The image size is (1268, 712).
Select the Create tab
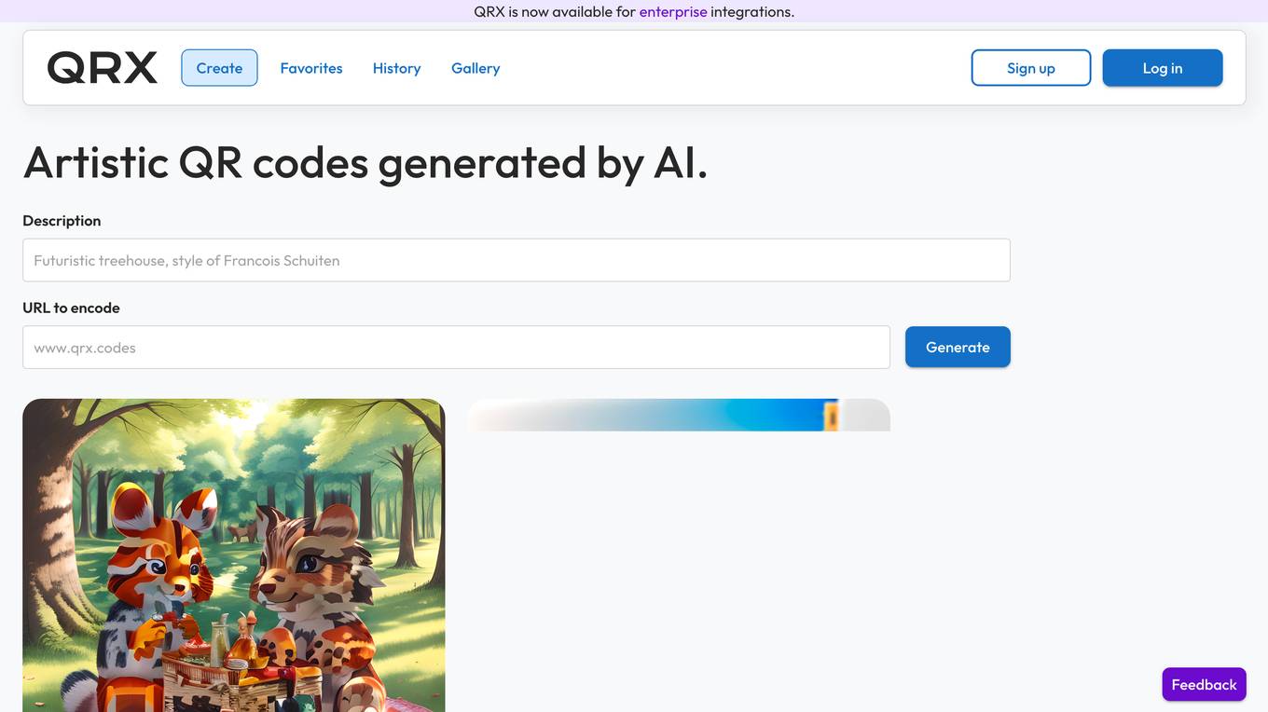[219, 68]
